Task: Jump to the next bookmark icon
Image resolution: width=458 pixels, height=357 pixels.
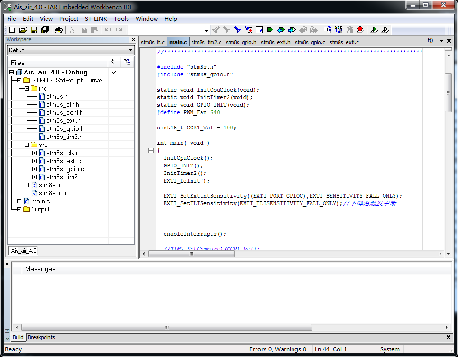Action: (292, 30)
